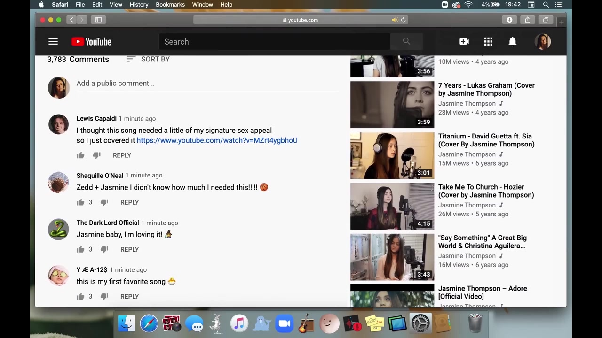
Task: Reply to the Y Æ A-12$ comment
Action: [x=129, y=296]
